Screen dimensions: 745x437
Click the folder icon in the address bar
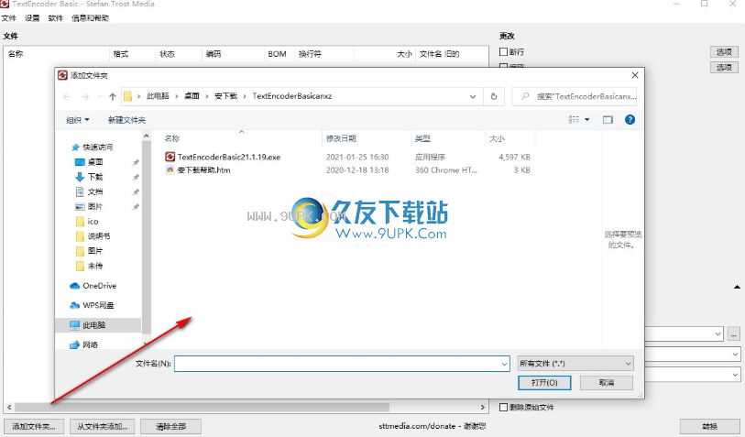pos(127,96)
